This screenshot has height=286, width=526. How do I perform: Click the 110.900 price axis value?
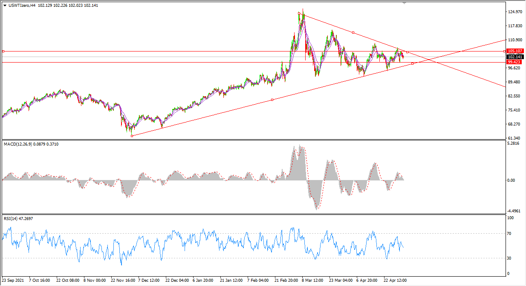[515, 40]
